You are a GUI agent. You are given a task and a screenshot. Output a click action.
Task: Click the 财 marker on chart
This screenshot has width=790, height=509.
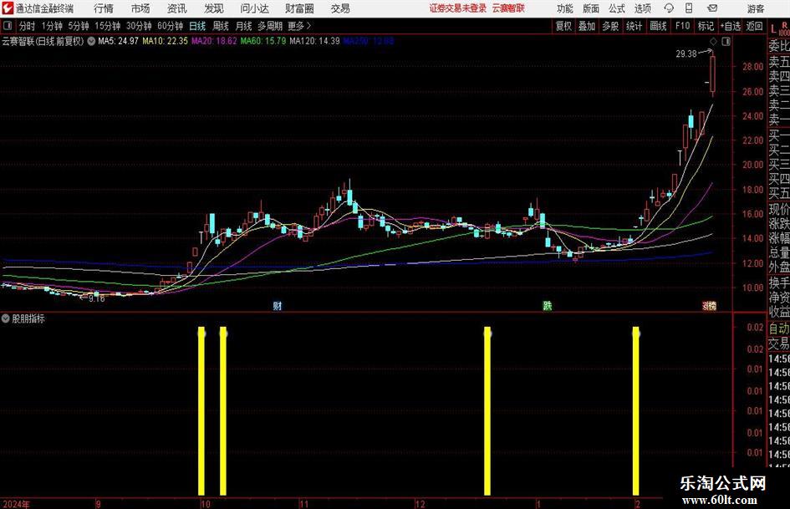(x=277, y=305)
